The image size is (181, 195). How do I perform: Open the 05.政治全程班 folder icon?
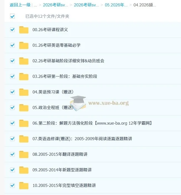tap(24, 108)
